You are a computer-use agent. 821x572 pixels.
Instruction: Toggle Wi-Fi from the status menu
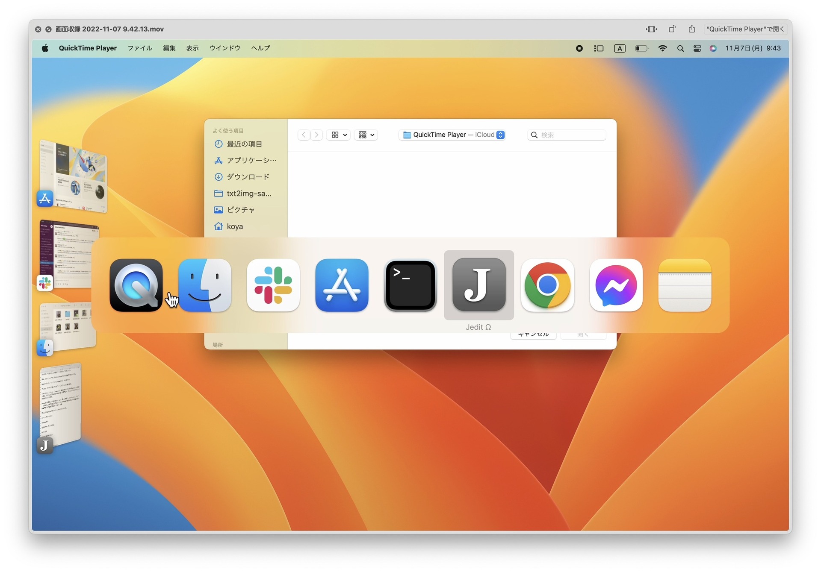pyautogui.click(x=662, y=48)
